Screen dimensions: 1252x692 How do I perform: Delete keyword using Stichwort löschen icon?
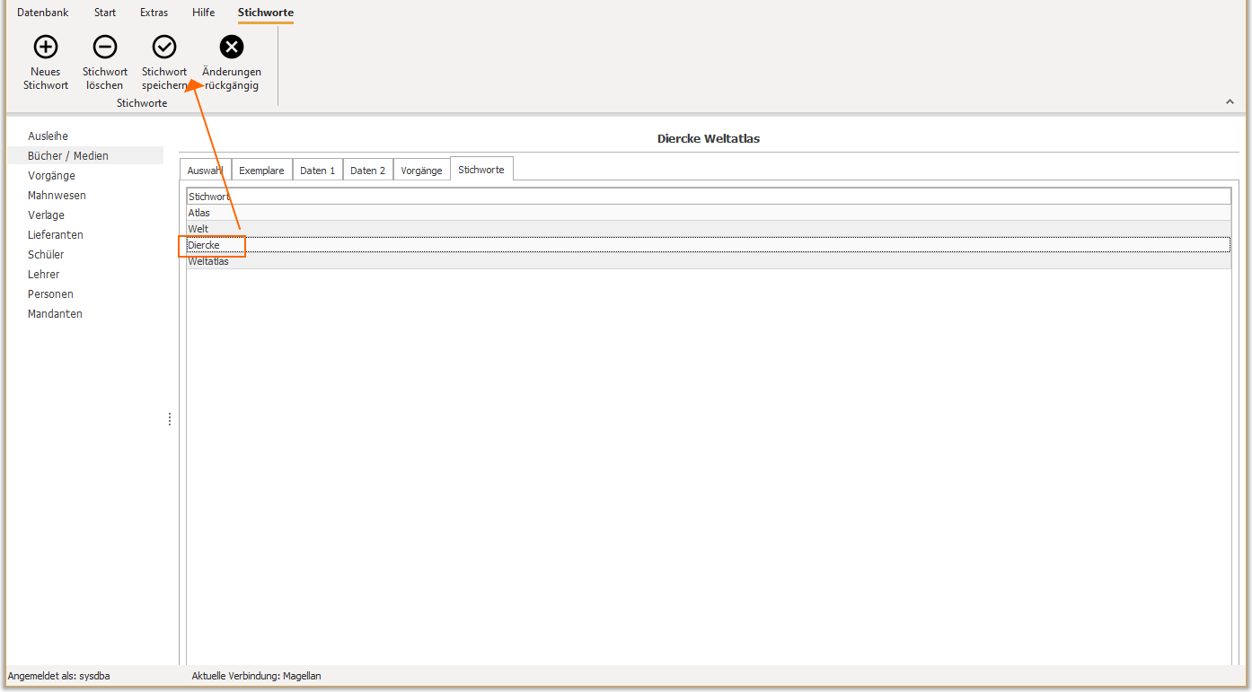[105, 63]
